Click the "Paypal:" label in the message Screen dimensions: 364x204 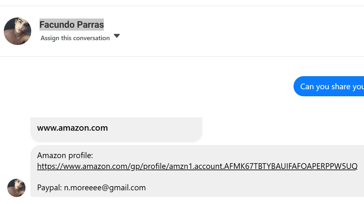(x=49, y=188)
